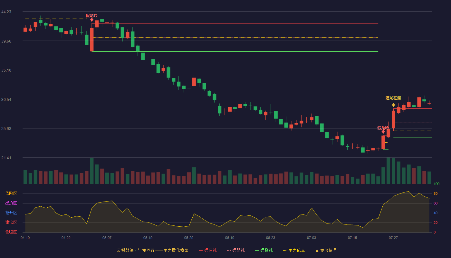Click the 35.10 price axis label
Viewport: 451px width, 258px height.
[x=6, y=70]
